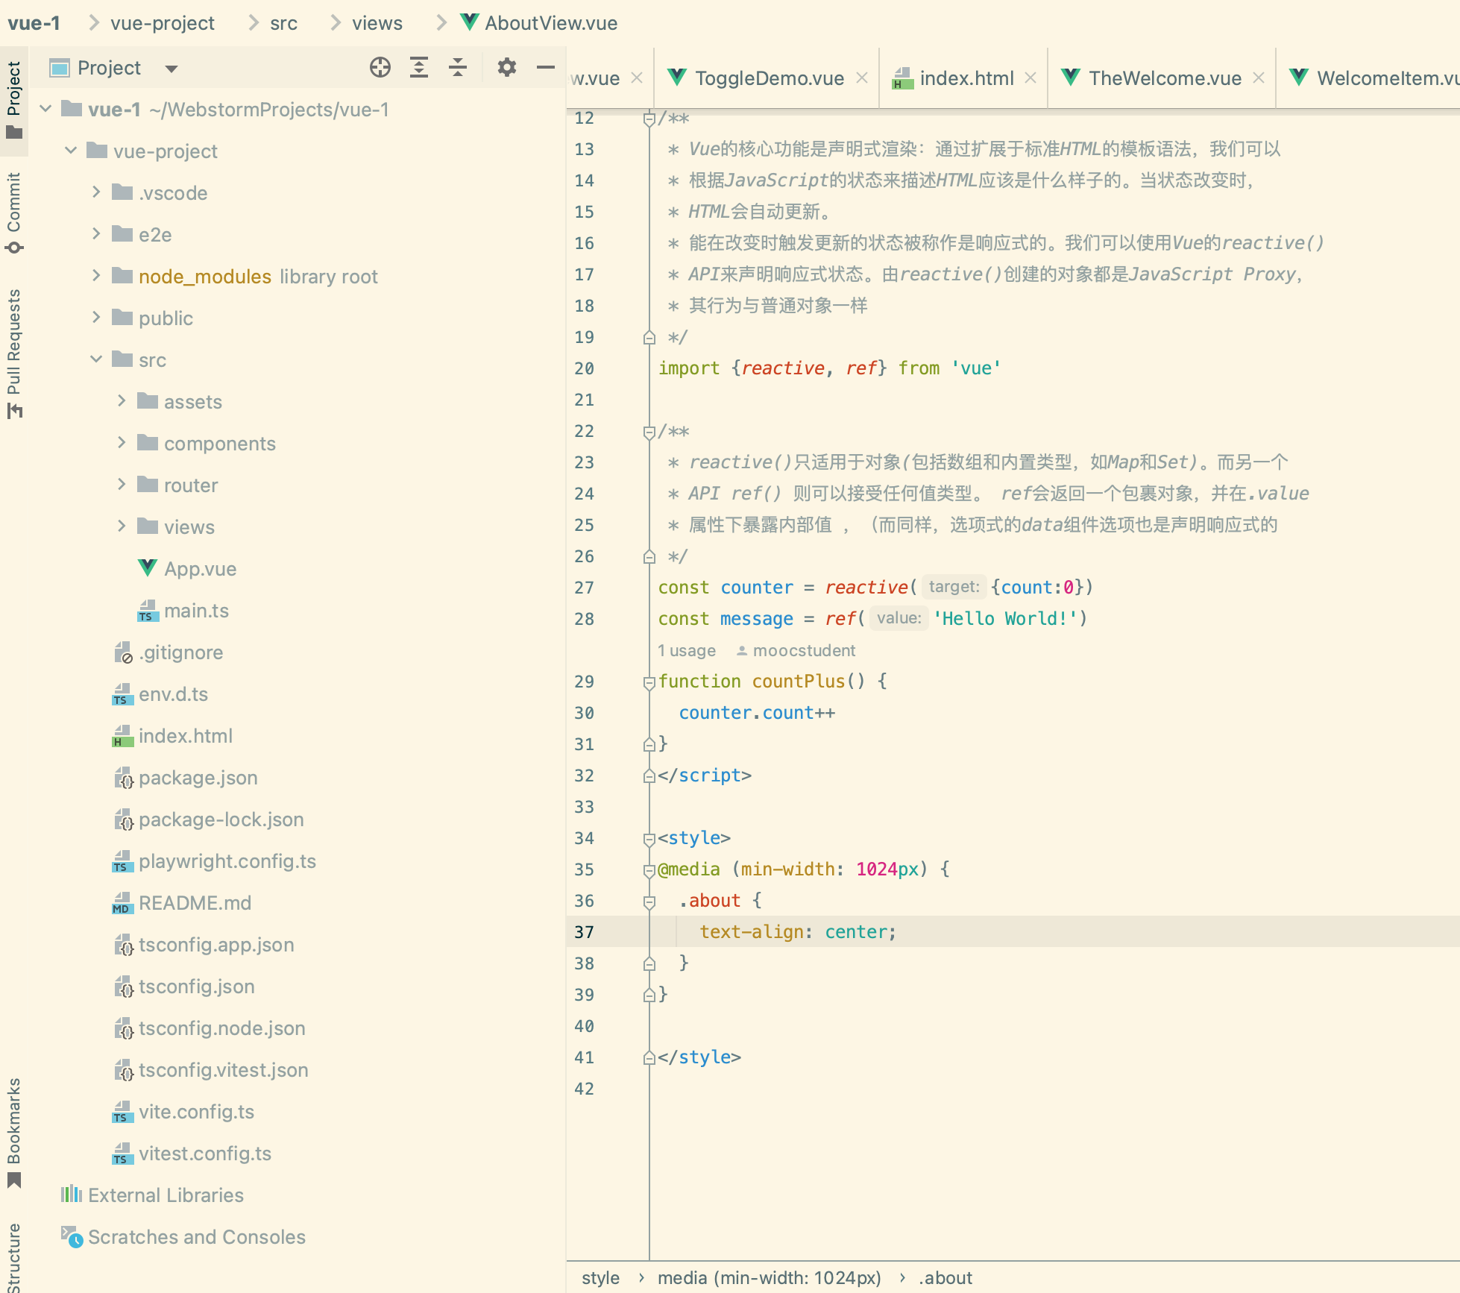The height and width of the screenshot is (1293, 1460).
Task: Open the Bookmarks tool window
Action: (x=14, y=1133)
